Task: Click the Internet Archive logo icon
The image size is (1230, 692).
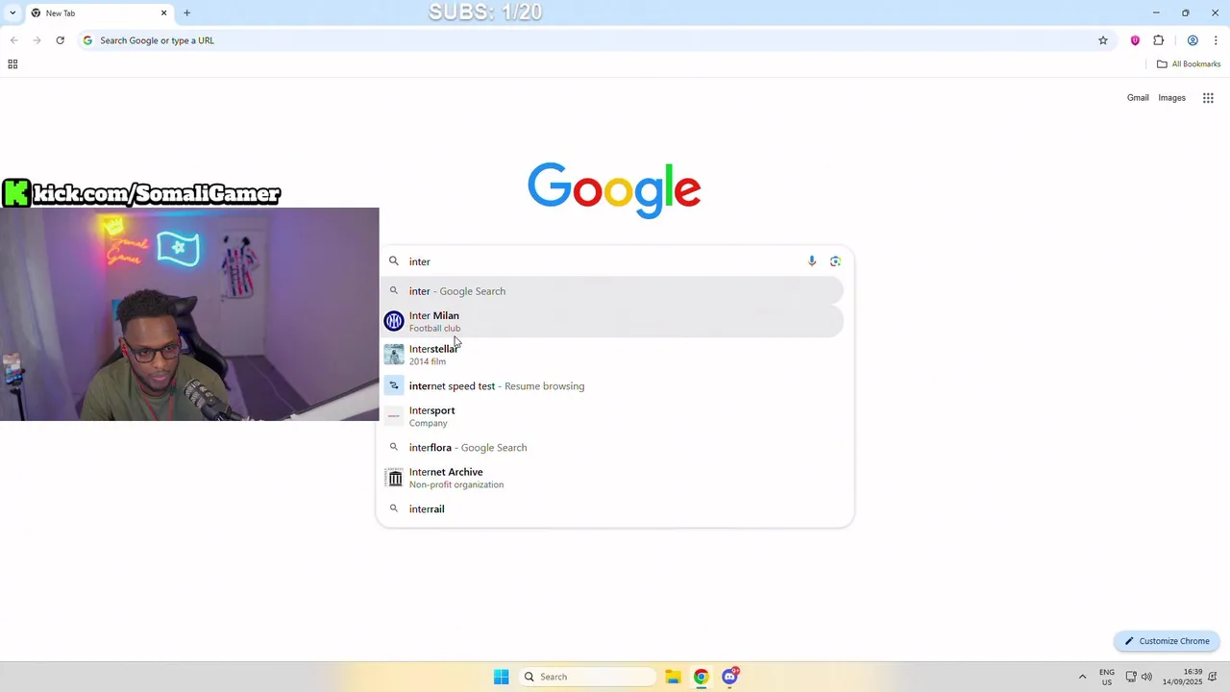Action: [394, 478]
